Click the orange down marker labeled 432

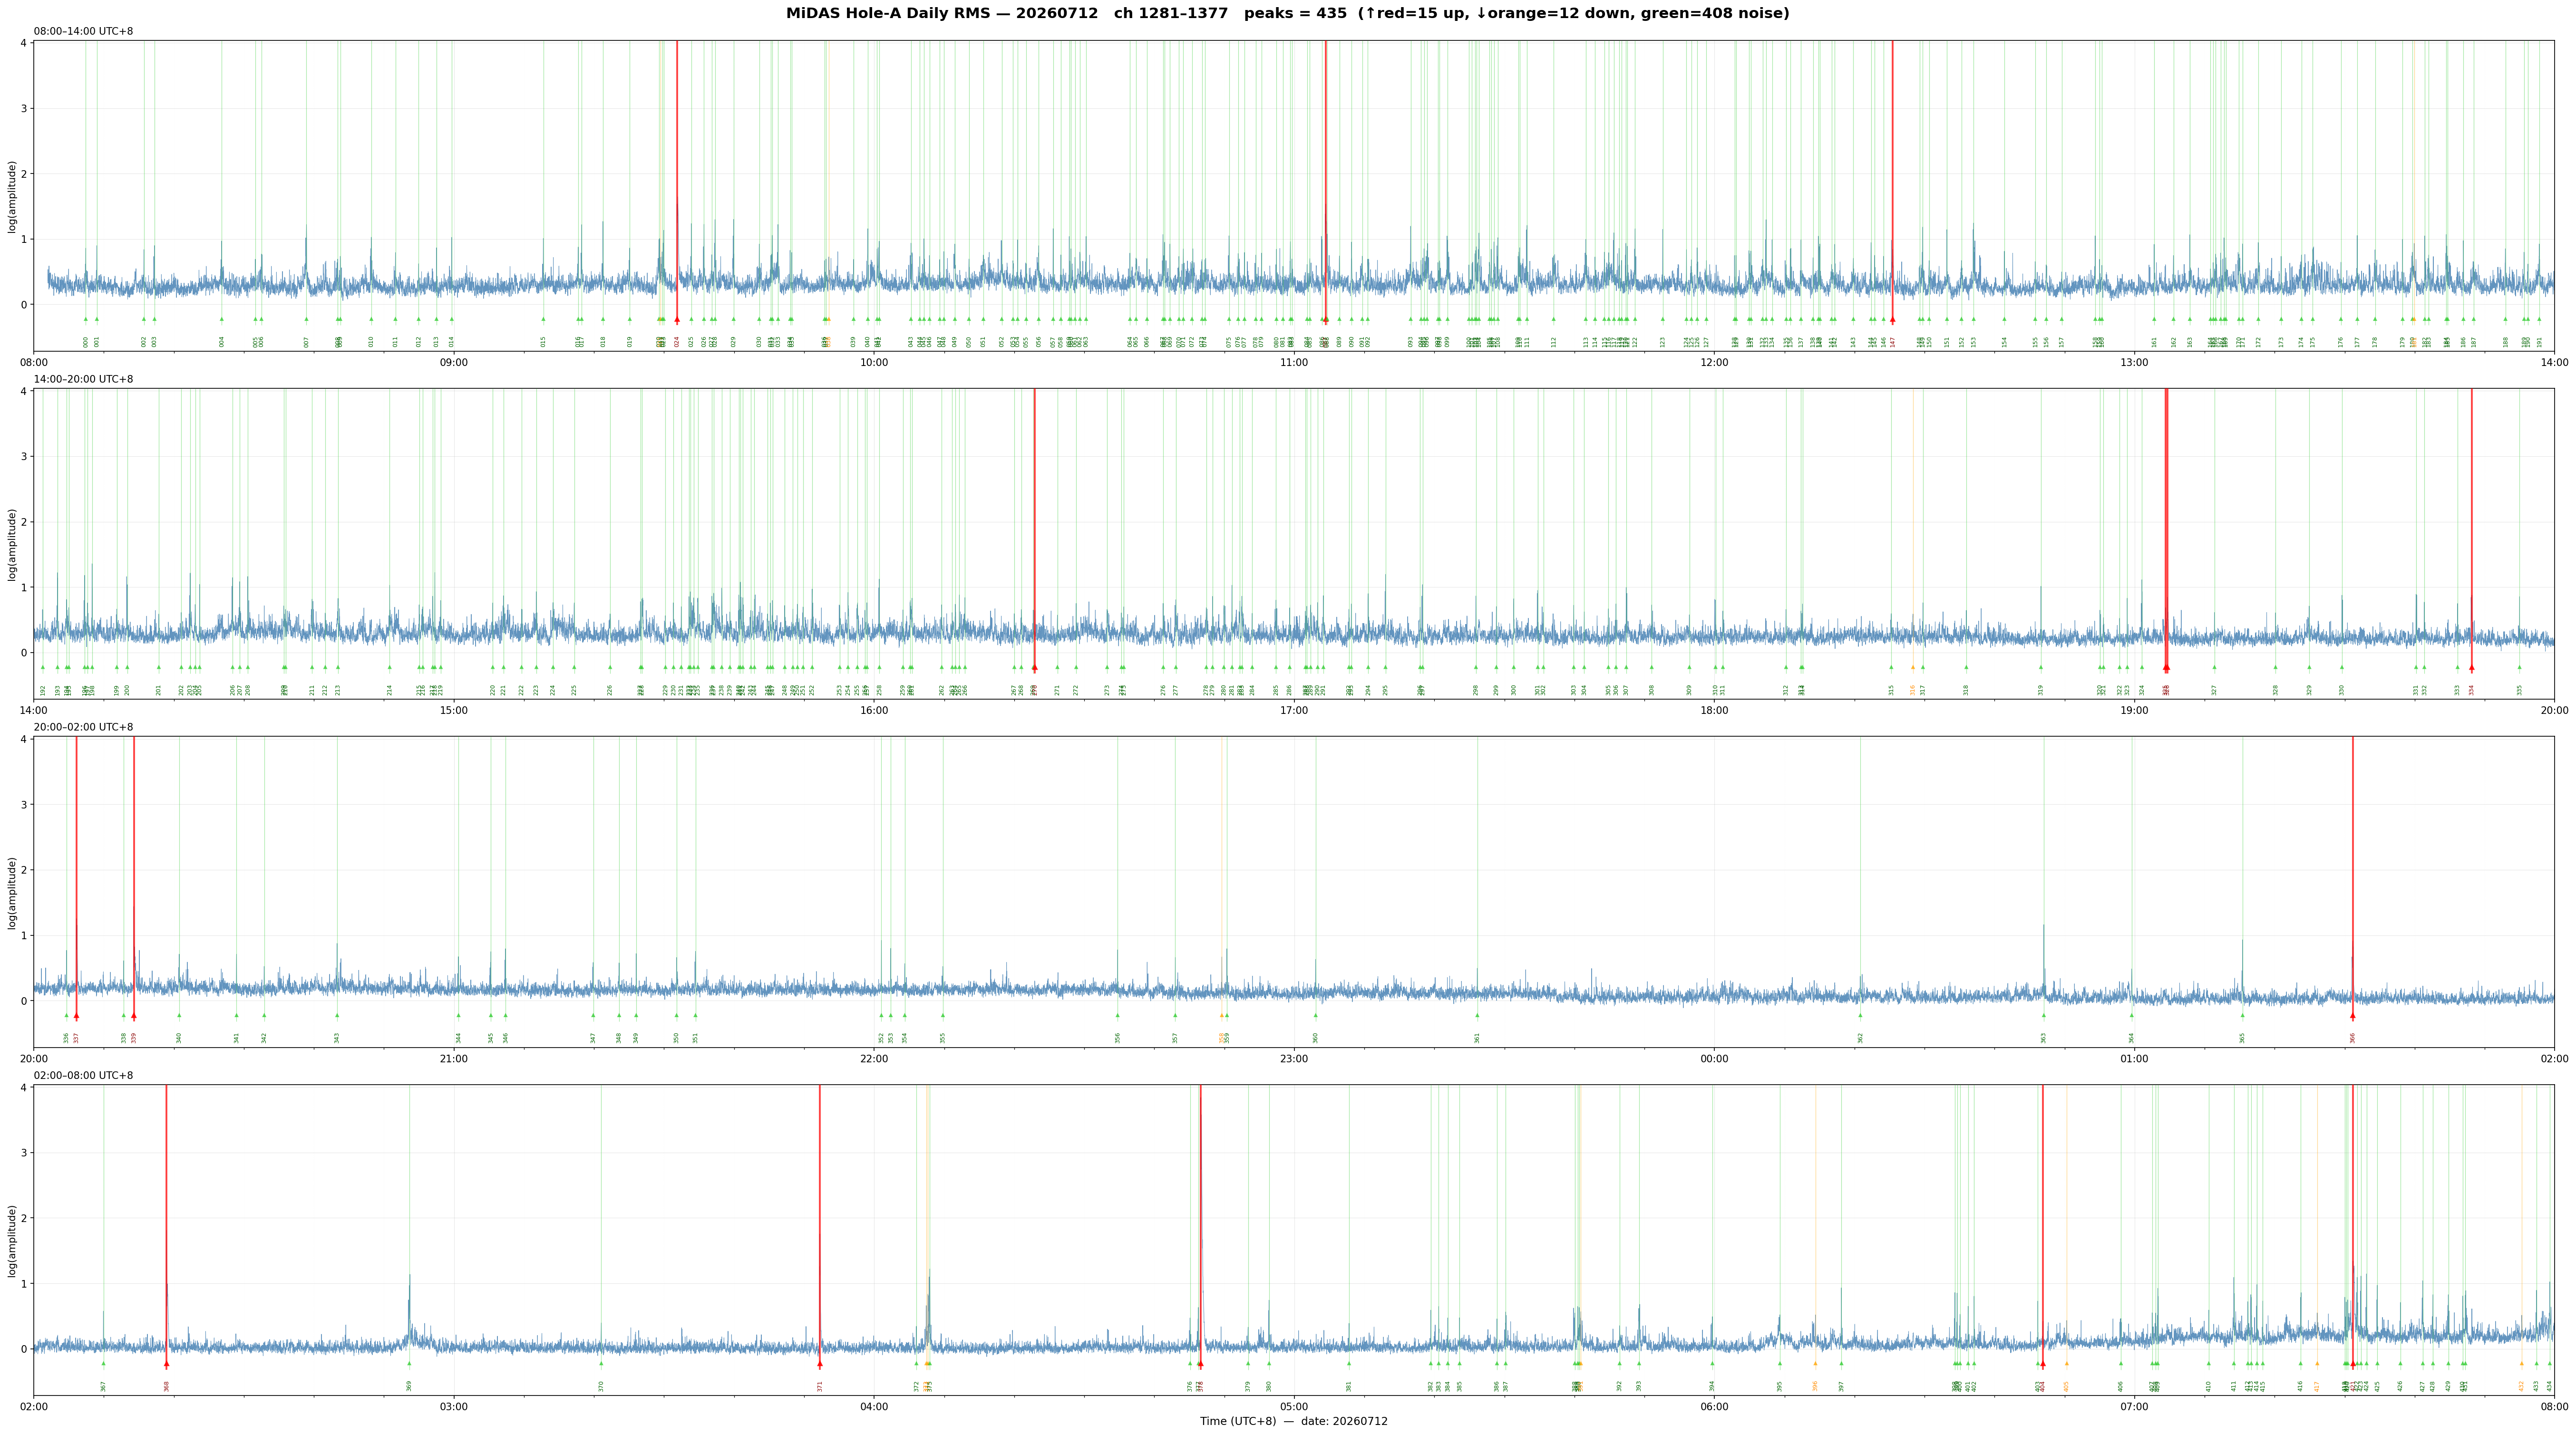(2521, 1364)
